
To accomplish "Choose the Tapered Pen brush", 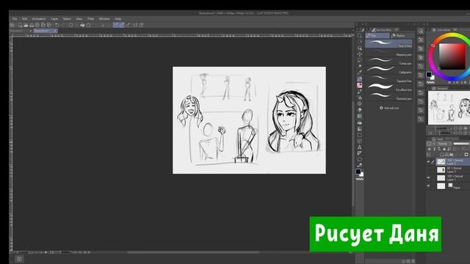I will click(388, 79).
